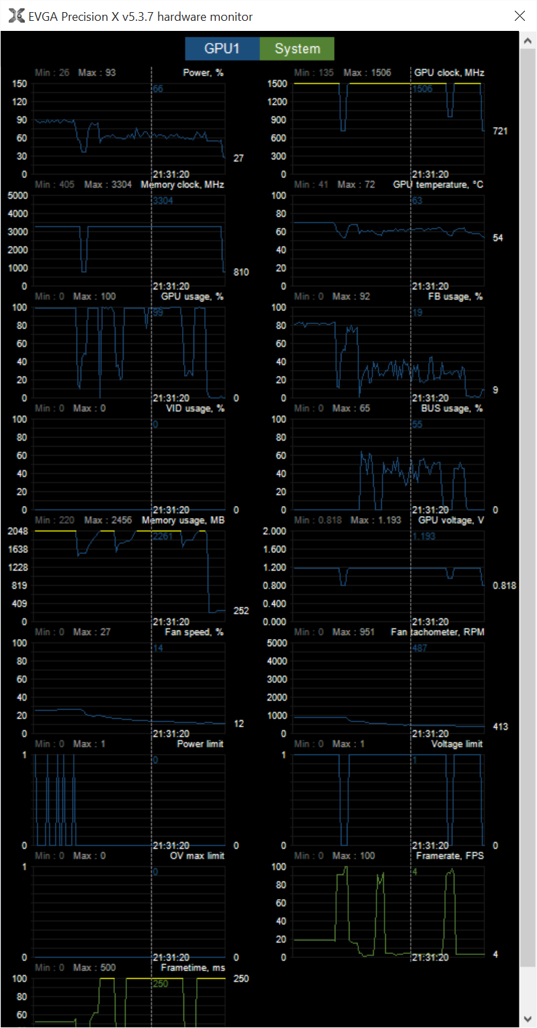Close the hardware monitor window

click(520, 16)
